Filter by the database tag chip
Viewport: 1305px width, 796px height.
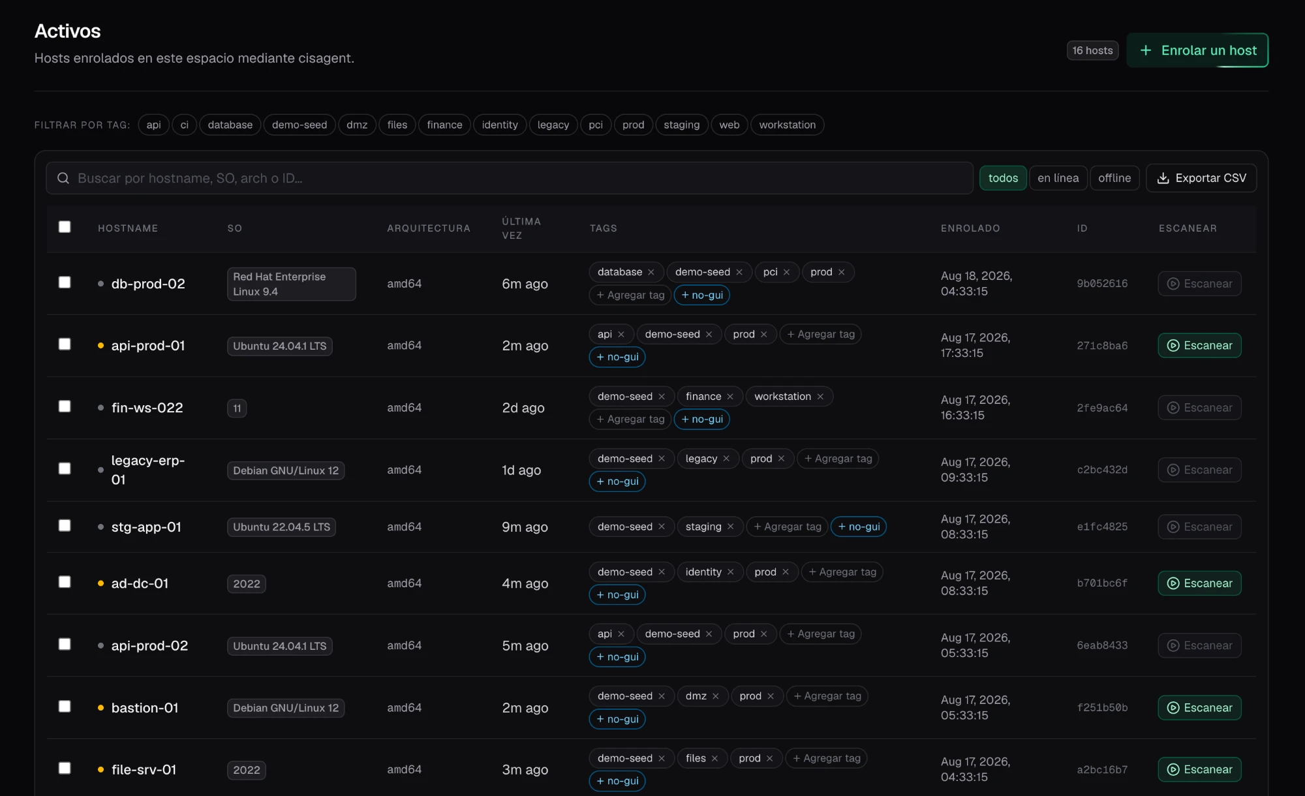coord(230,125)
